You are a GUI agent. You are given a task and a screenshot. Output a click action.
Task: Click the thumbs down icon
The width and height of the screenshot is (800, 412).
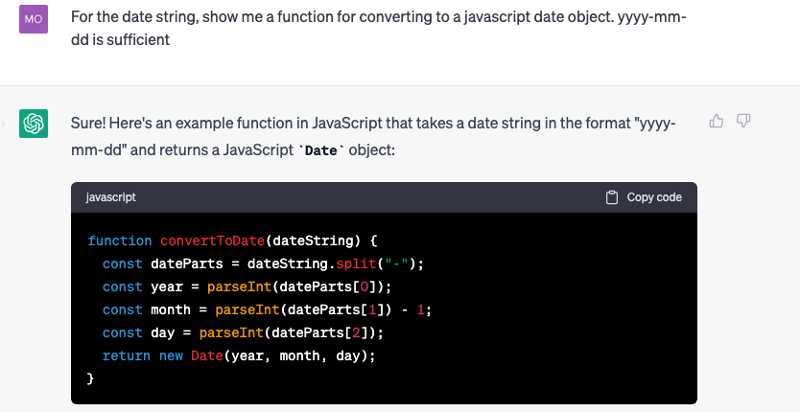point(743,121)
